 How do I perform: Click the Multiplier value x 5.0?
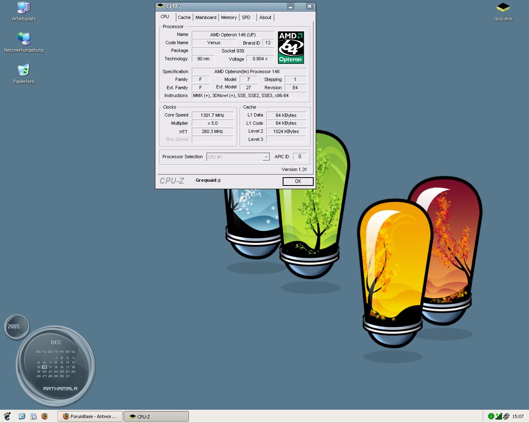[x=212, y=123]
